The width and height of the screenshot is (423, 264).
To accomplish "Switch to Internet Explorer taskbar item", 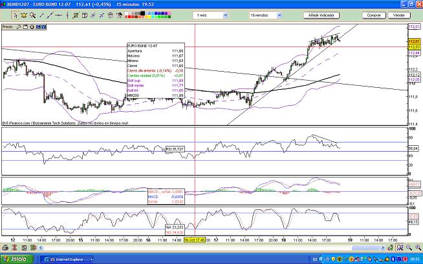I will [x=66, y=259].
